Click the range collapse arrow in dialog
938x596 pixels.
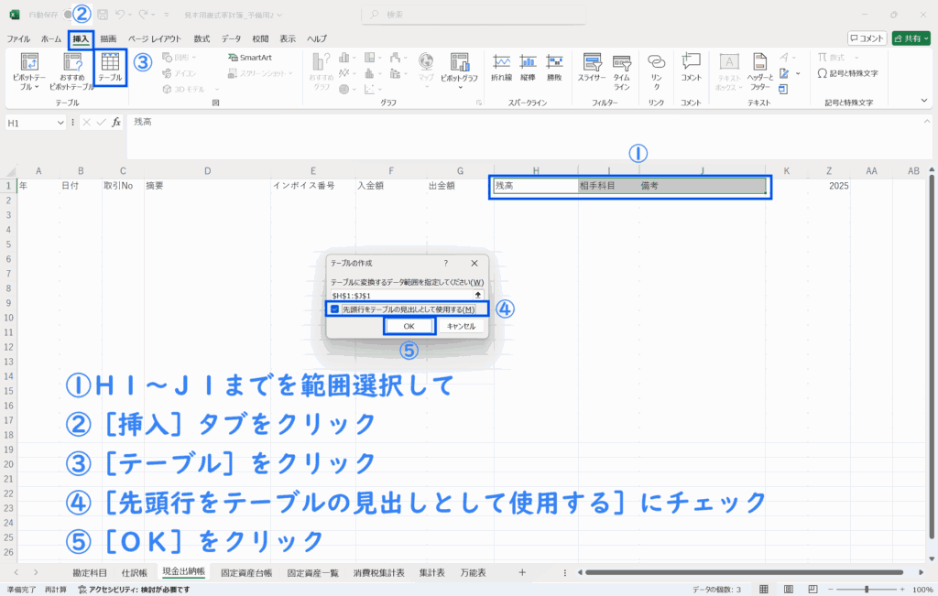[478, 295]
